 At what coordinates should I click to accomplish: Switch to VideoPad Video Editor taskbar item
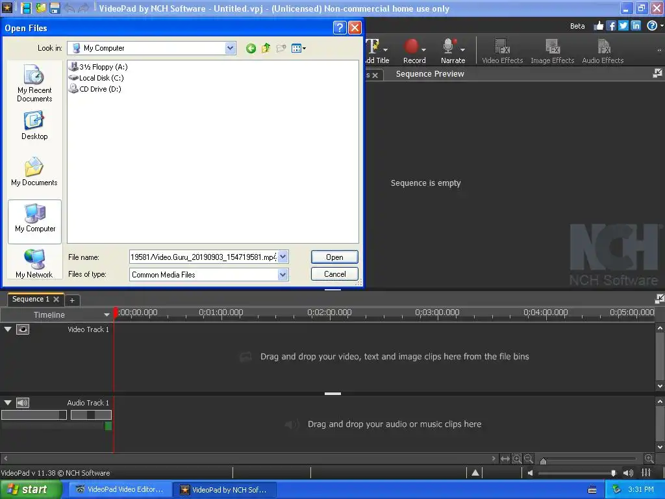pyautogui.click(x=120, y=489)
